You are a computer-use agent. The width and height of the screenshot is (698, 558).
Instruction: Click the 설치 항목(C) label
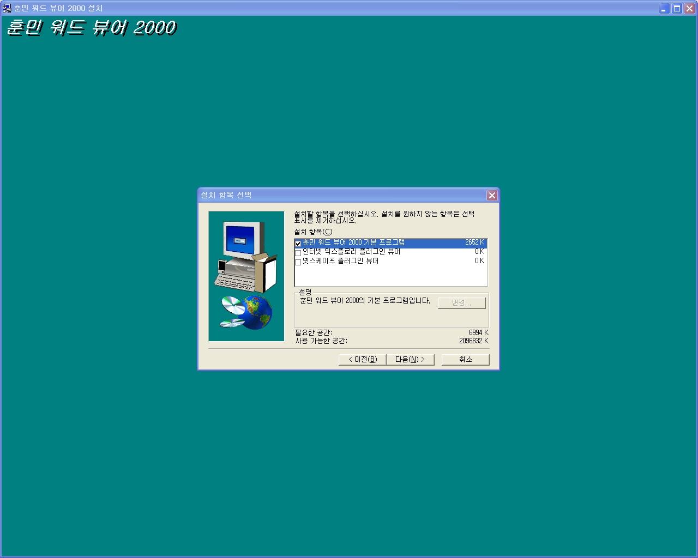pyautogui.click(x=313, y=232)
